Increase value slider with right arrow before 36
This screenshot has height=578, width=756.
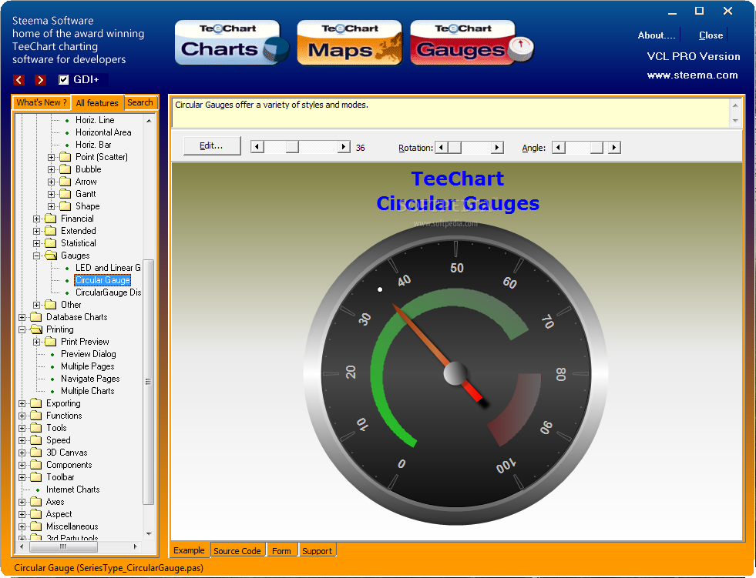(343, 147)
